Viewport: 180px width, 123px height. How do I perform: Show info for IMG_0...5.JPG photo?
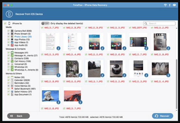103,48
